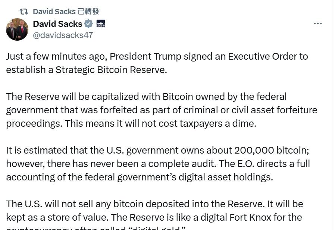Open the @davidsacks47 handle link
Viewport: 335px width, 230px height.
(63, 35)
